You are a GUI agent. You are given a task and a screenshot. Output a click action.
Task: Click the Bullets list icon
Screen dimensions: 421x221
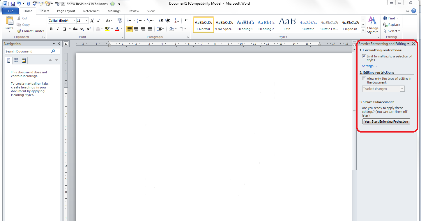[130, 21]
